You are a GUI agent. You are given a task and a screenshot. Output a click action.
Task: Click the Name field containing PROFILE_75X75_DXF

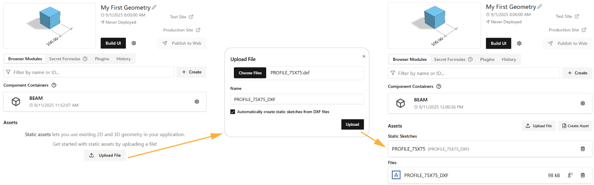click(297, 99)
